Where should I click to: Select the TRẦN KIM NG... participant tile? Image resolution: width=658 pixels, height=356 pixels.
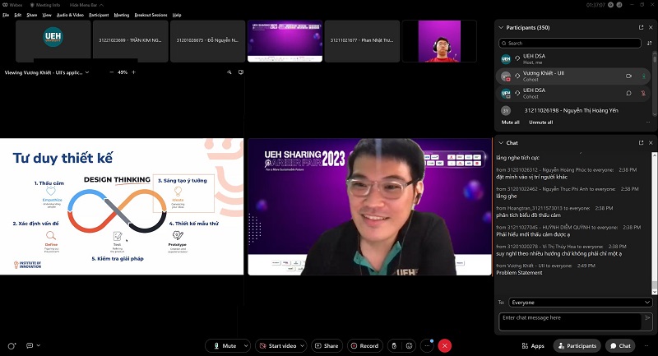pos(130,40)
